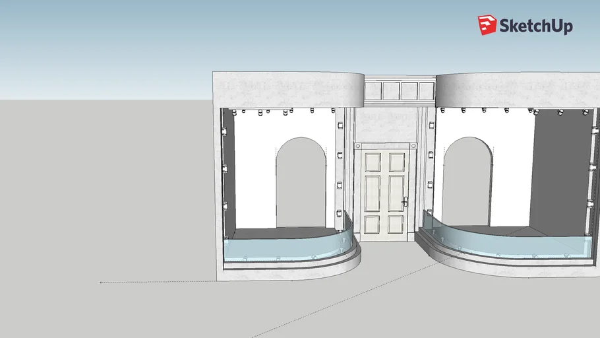
Task: Click the SketchUp wordmark text
Action: click(x=536, y=26)
